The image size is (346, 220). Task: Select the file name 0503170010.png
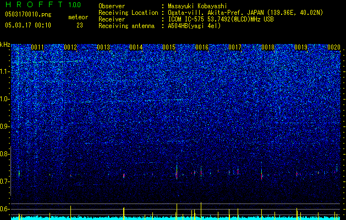tap(28, 14)
